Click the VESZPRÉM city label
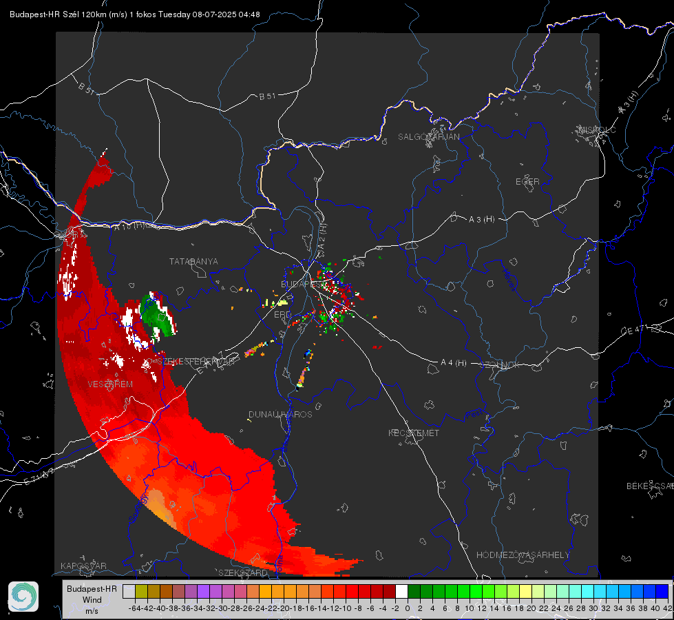This screenshot has height=620, width=674. [x=110, y=384]
